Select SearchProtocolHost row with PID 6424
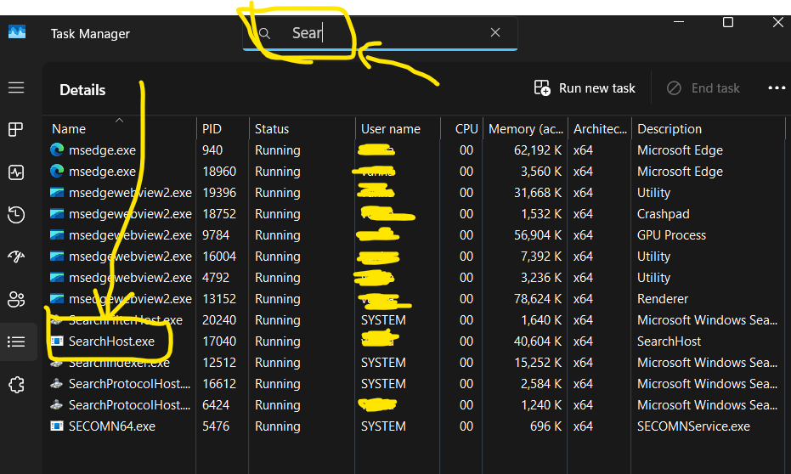This screenshot has height=474, width=791. tap(414, 405)
